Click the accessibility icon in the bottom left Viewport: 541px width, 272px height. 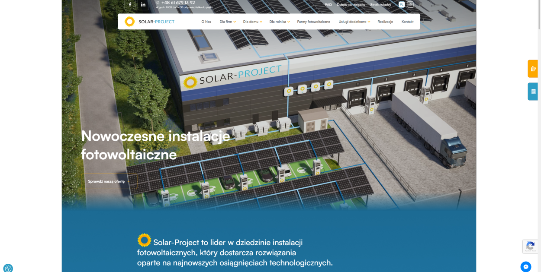(x=8, y=268)
